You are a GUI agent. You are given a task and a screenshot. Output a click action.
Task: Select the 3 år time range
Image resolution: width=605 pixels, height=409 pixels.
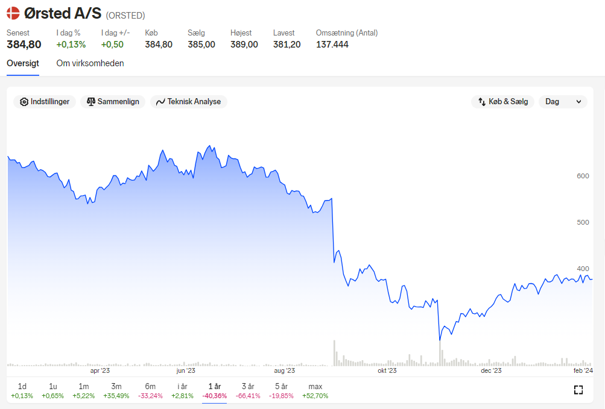pyautogui.click(x=248, y=390)
